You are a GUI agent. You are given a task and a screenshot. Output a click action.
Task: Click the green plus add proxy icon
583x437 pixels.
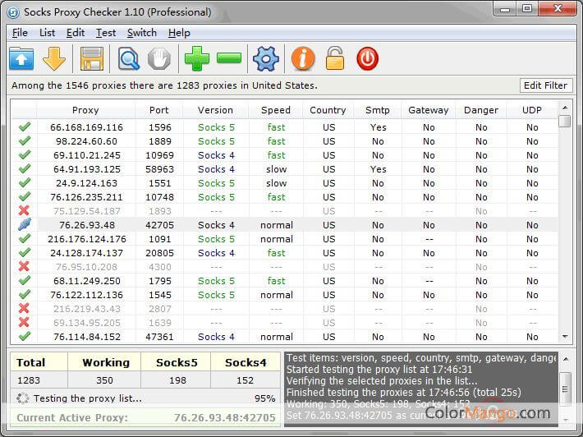(196, 58)
